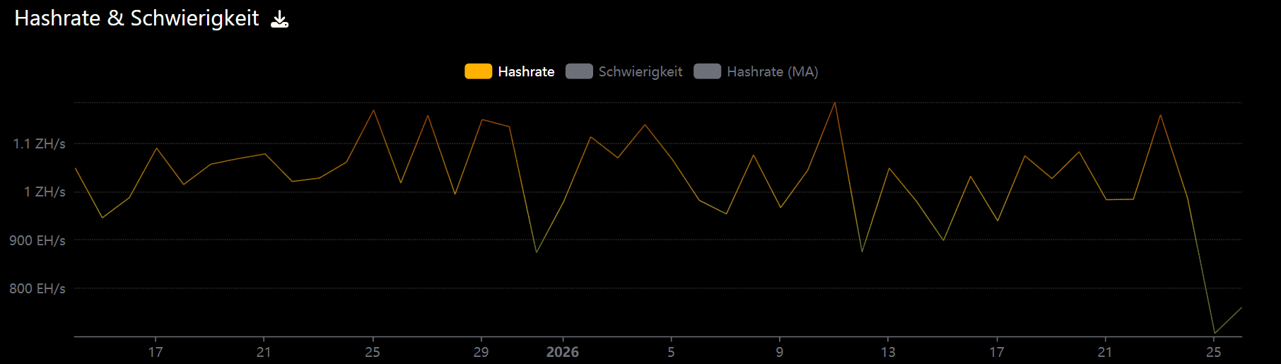This screenshot has height=364, width=1281.
Task: Click the 1.1 ZH/s y-axis label
Action: (39, 143)
